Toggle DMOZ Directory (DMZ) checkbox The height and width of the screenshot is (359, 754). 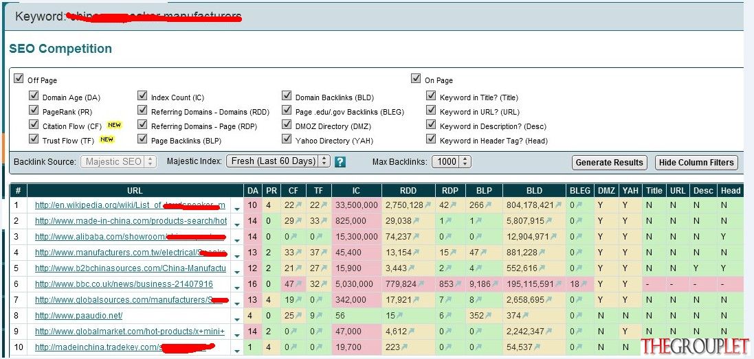tap(287, 124)
